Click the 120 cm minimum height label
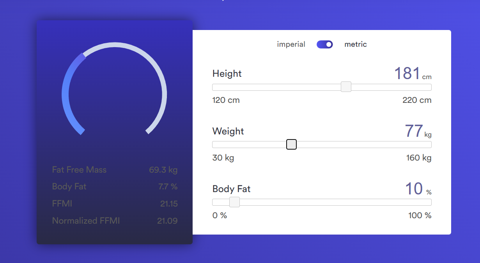 click(x=226, y=100)
